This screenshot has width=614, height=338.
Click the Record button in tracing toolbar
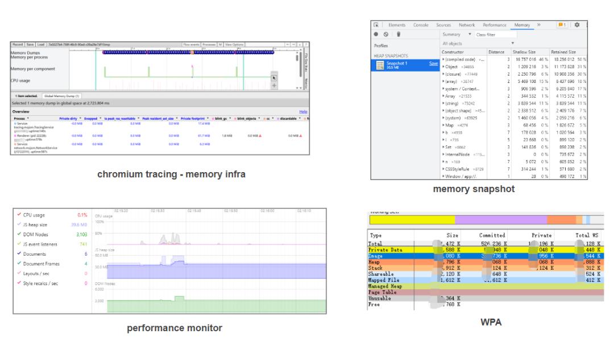[x=18, y=44]
